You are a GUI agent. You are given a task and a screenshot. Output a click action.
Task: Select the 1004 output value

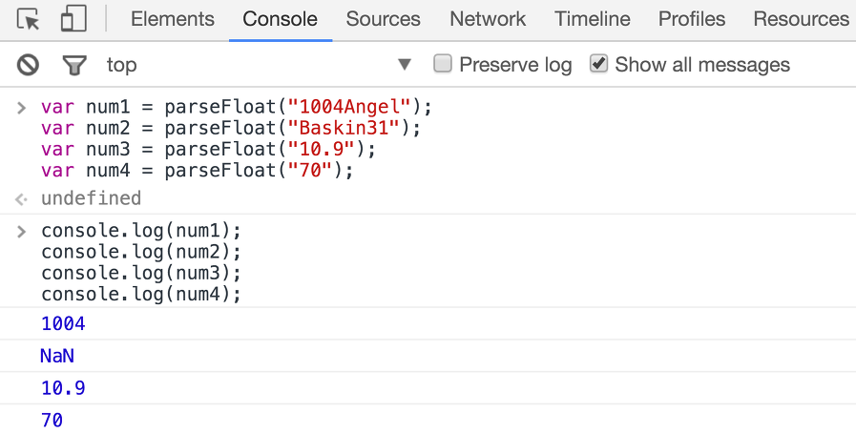63,324
